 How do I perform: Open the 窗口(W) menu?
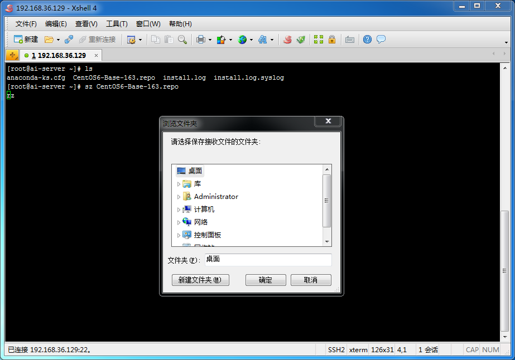pos(148,23)
